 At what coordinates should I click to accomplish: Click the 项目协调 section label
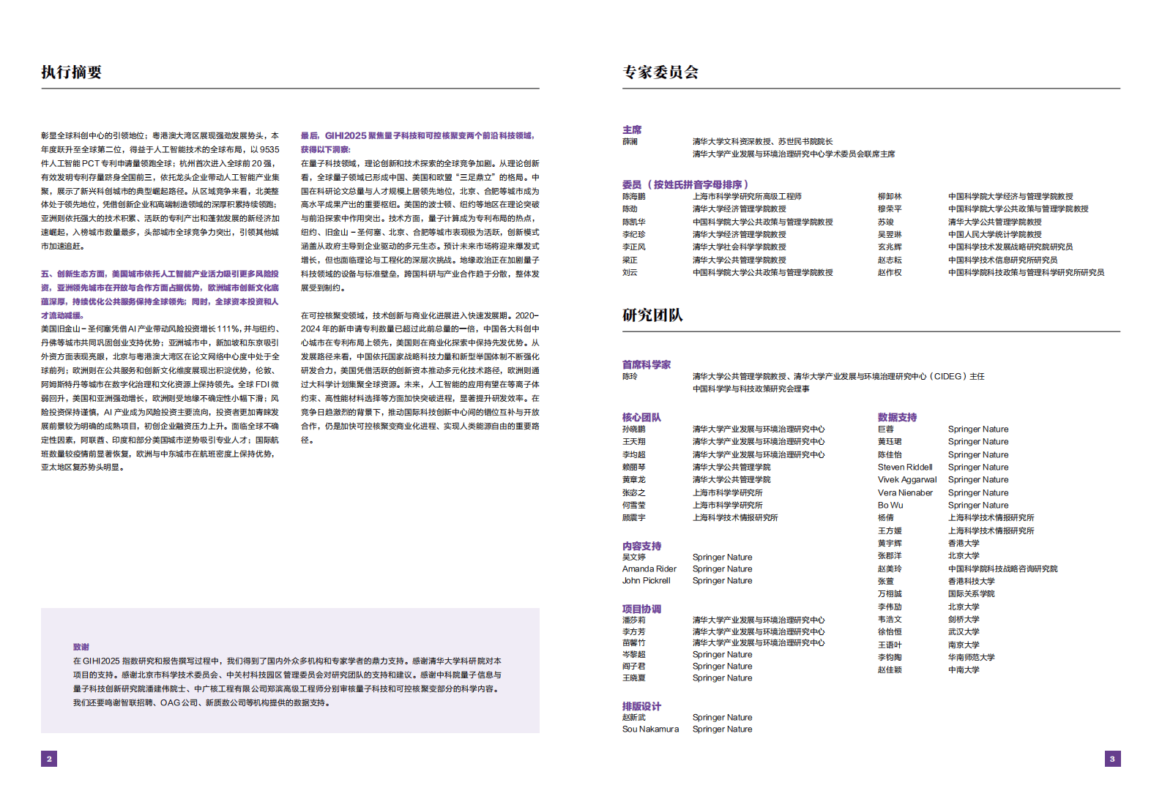[x=641, y=609]
